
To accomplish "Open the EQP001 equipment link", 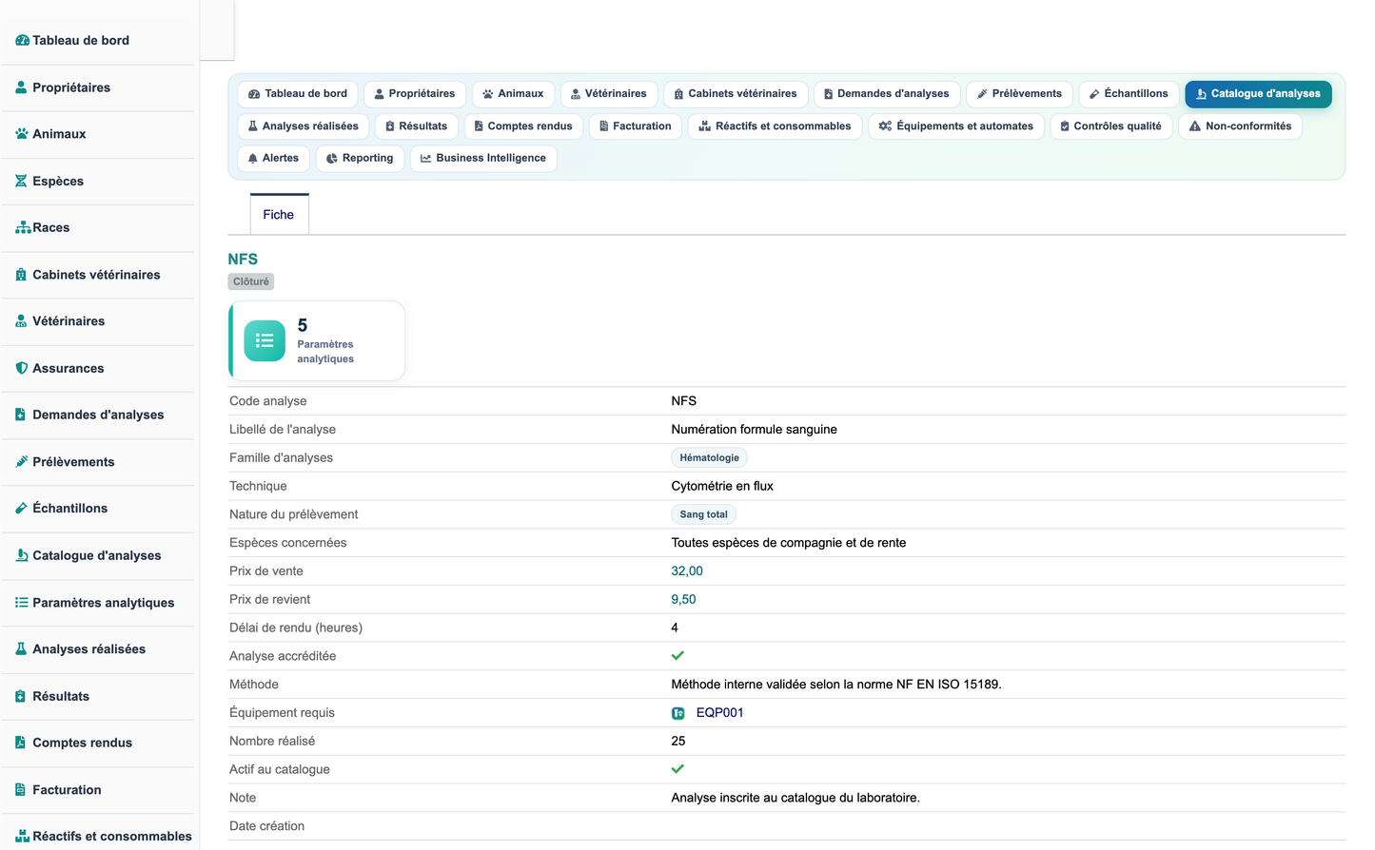I will (719, 713).
